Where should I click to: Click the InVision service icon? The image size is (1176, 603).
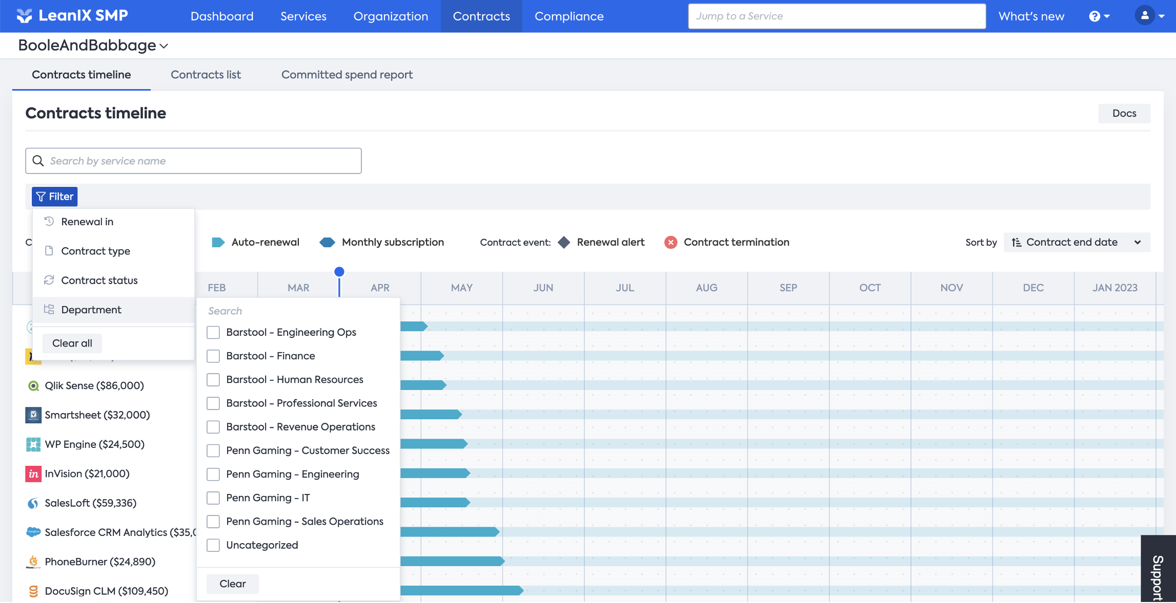tap(33, 474)
